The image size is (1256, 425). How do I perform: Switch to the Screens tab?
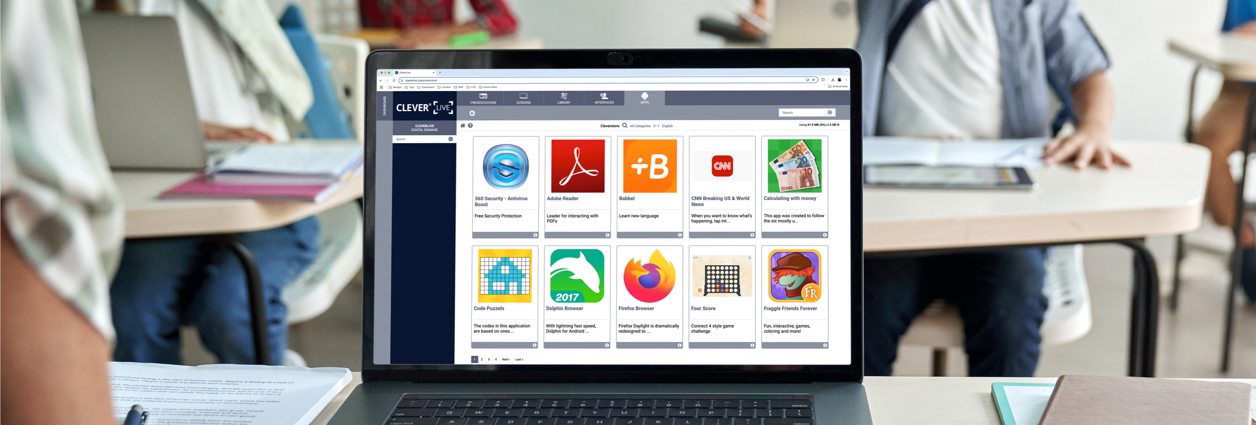point(523,98)
